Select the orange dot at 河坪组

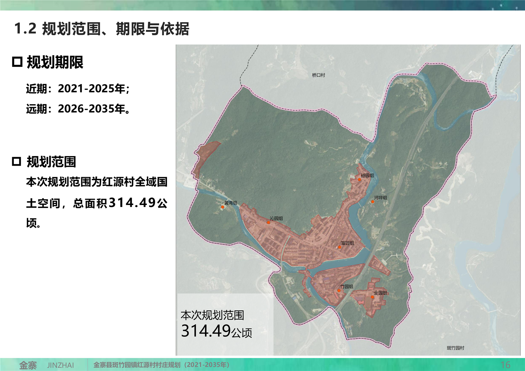[x=372, y=202]
